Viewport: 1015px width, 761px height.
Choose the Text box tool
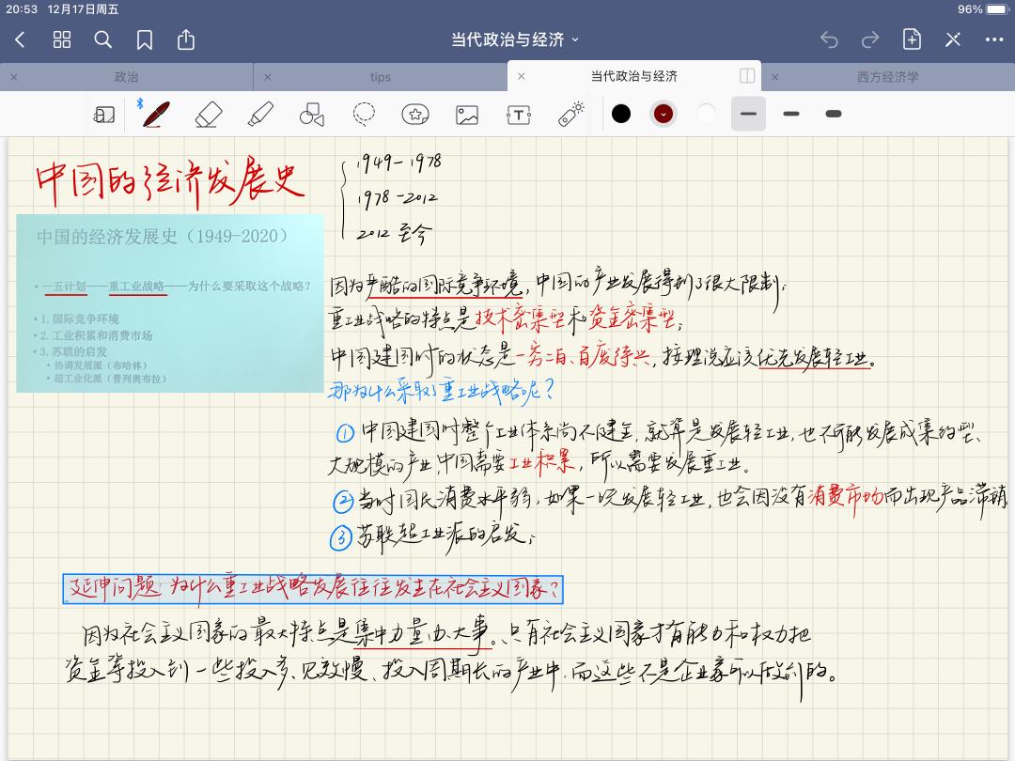pyautogui.click(x=519, y=114)
